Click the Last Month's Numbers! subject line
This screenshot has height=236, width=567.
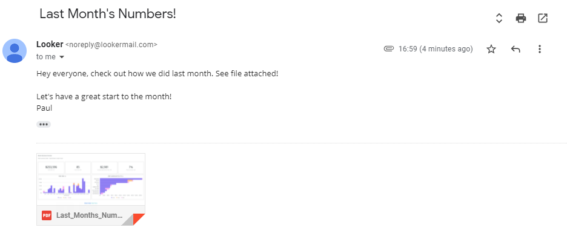pyautogui.click(x=108, y=14)
